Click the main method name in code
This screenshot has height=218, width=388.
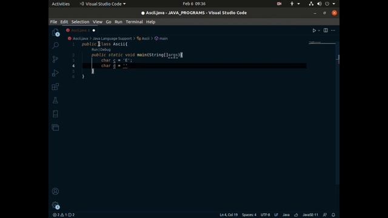pos(142,55)
